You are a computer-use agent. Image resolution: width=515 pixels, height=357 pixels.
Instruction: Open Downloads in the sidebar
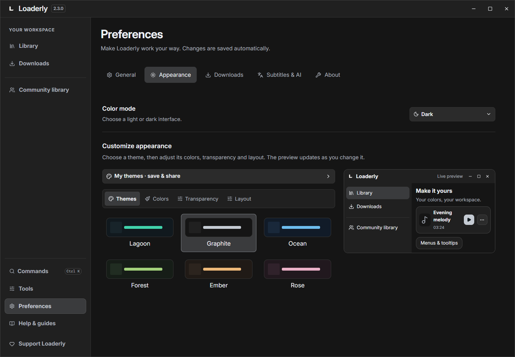pos(45,64)
